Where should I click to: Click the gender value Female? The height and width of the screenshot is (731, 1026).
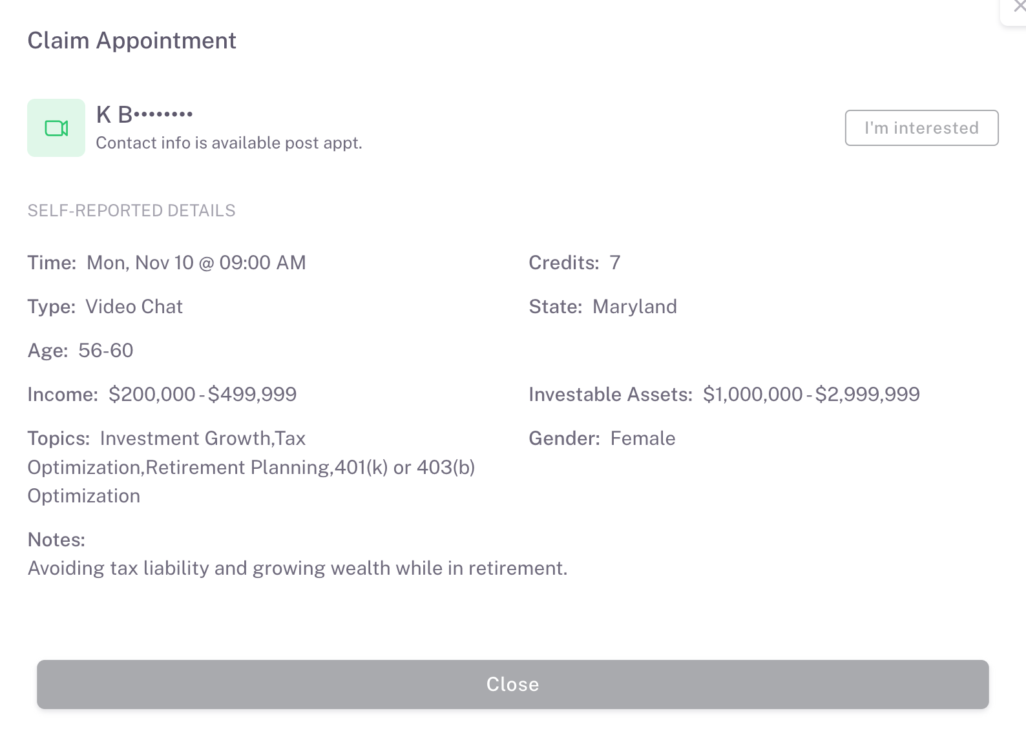click(x=643, y=438)
